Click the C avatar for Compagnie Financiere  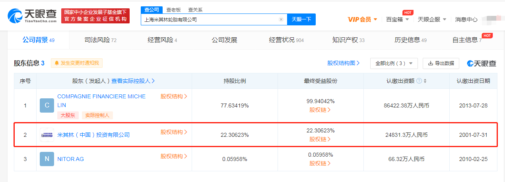(47, 105)
